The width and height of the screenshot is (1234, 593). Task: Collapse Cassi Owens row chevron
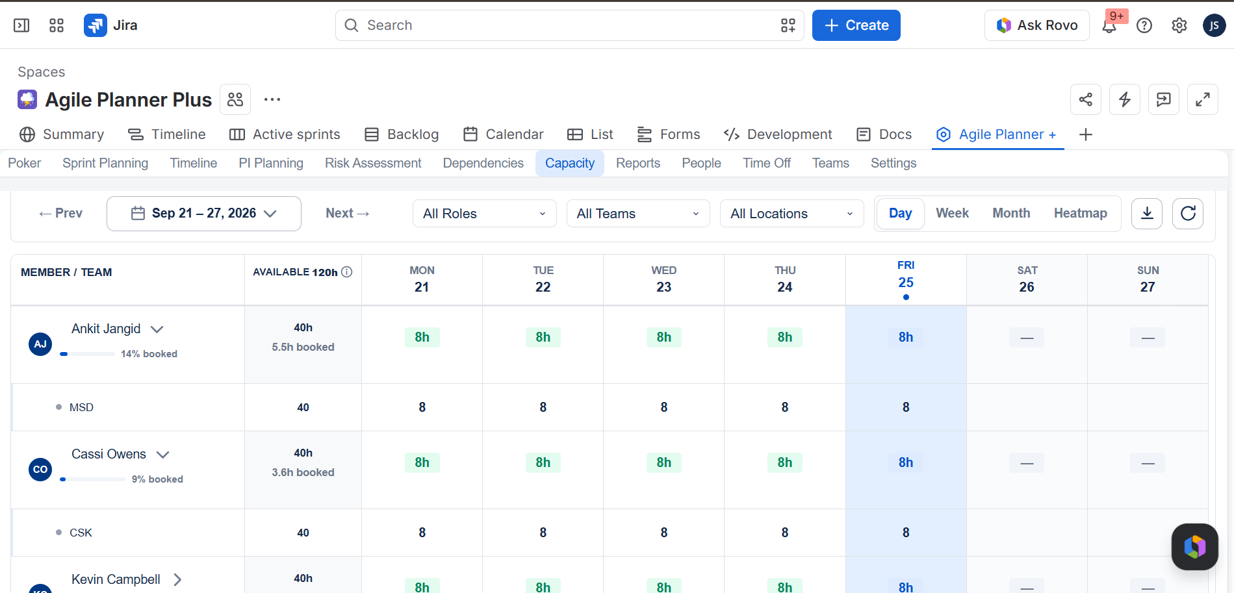coord(163,455)
